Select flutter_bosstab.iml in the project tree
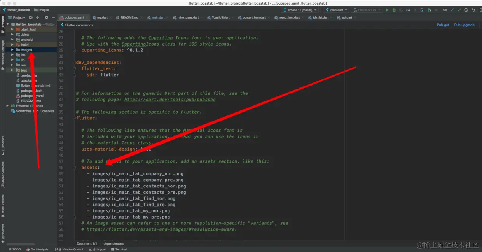This screenshot has width=482, height=252. coord(35,86)
